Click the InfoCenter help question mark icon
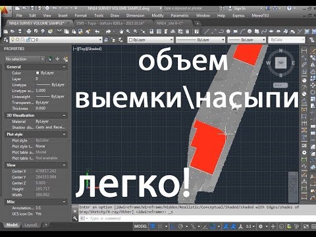 coord(289,9)
